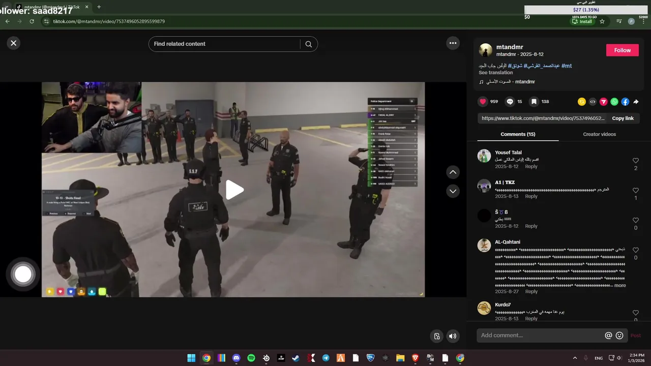Like AL-Qahtani's comment

click(636, 250)
